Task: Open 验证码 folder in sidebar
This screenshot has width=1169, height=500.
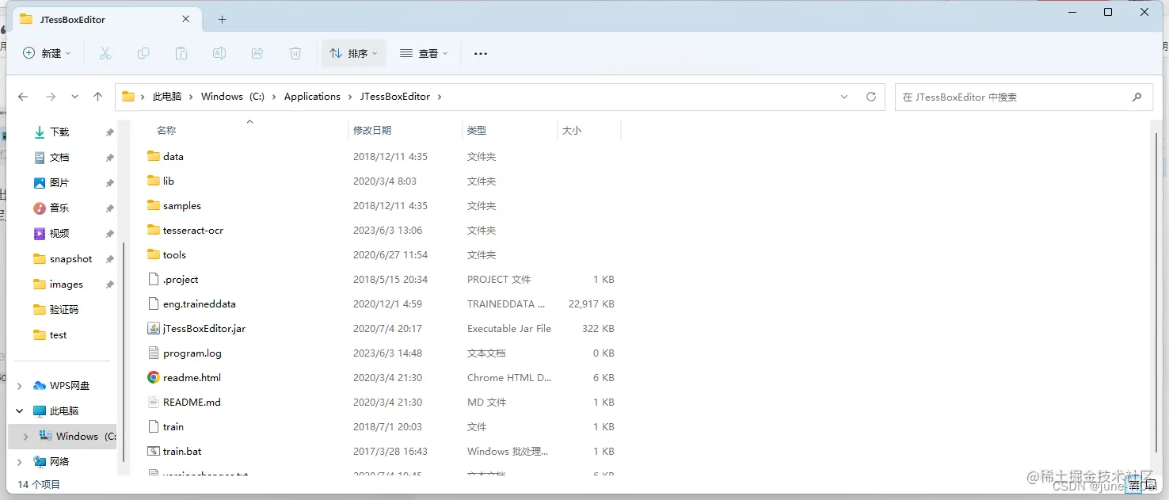Action: (63, 310)
